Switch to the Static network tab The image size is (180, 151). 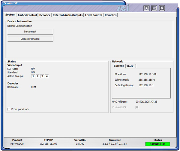tap(130, 66)
